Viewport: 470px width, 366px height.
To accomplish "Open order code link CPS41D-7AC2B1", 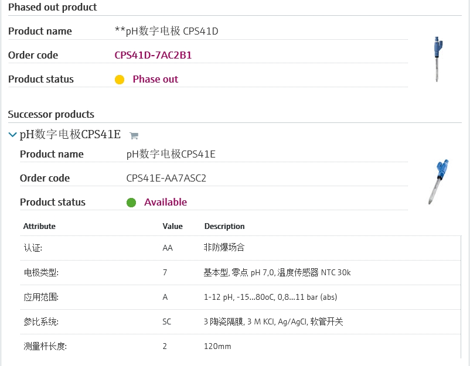I will 153,55.
